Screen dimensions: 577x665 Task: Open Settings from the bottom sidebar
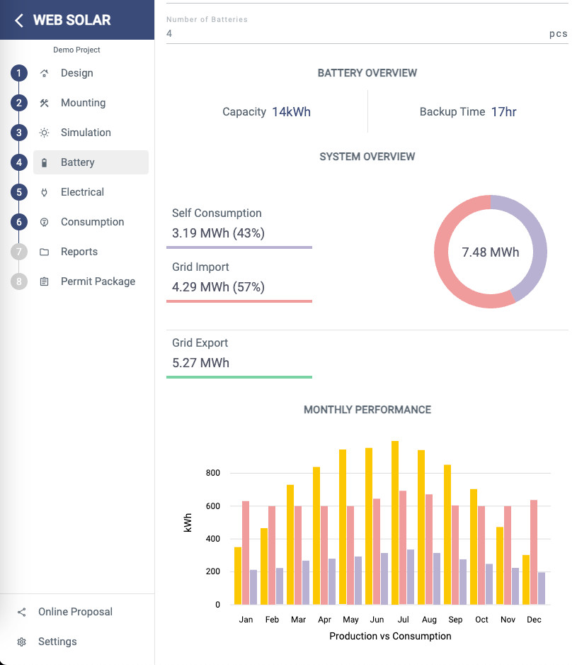[x=57, y=642]
